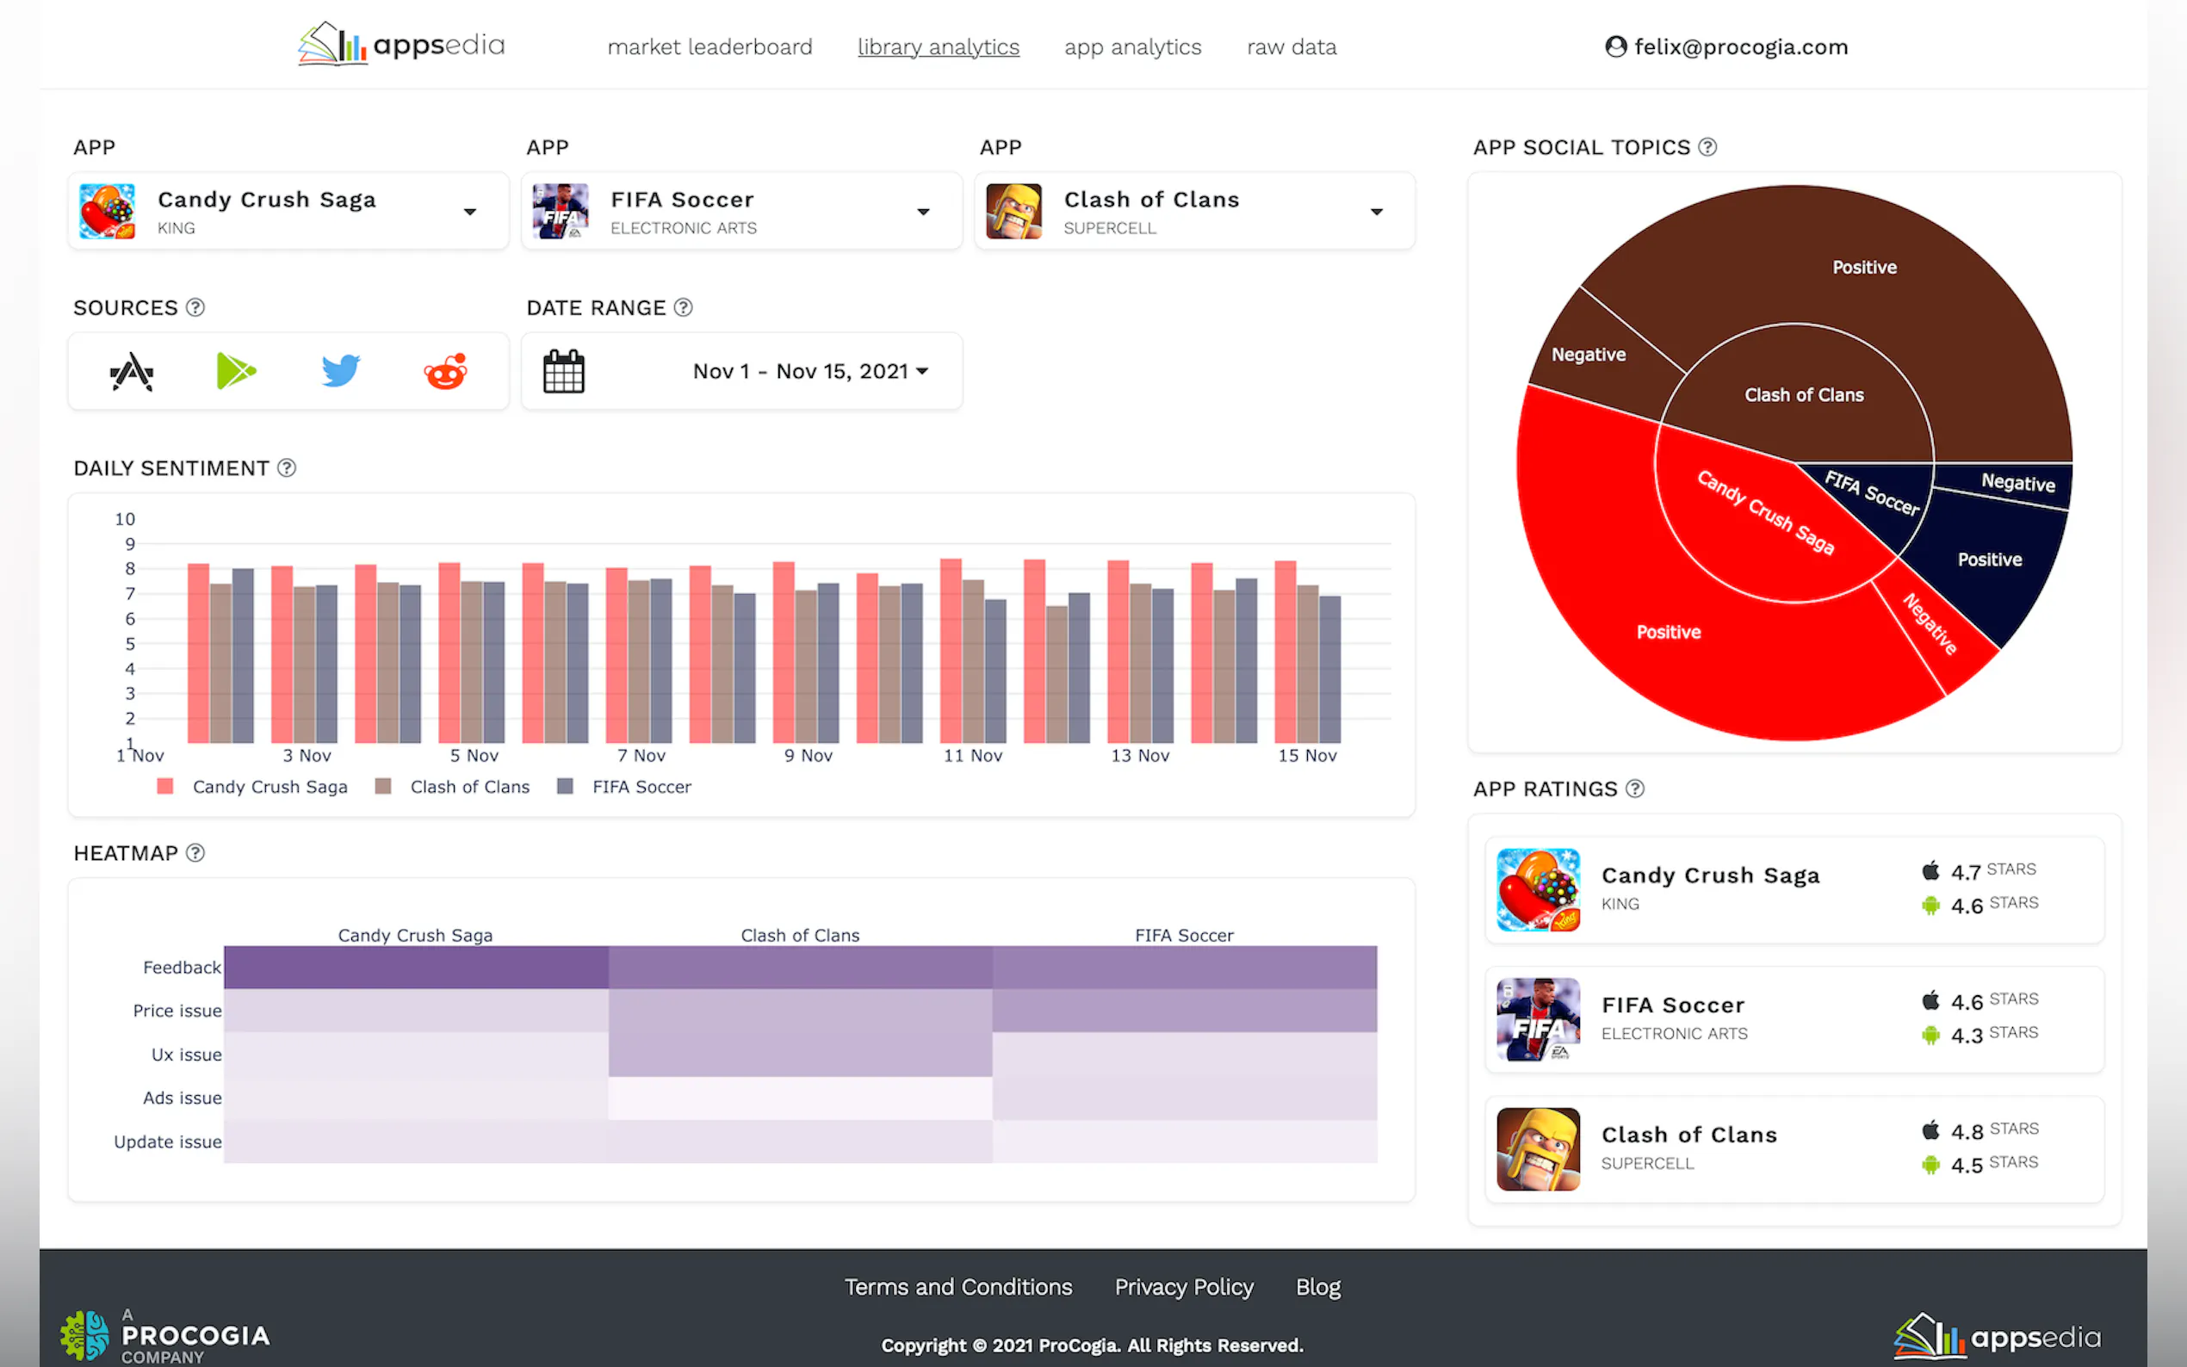
Task: Expand the Nov 1 - Nov 15, 2021 date range
Action: (x=810, y=372)
